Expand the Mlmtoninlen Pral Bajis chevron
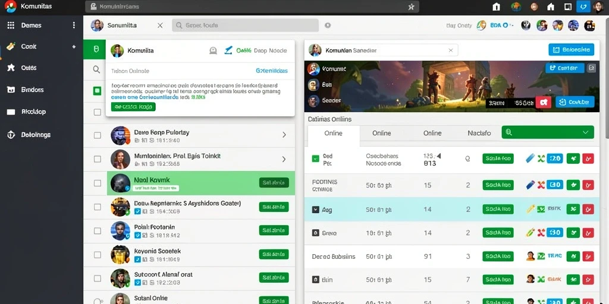The image size is (609, 304). (x=284, y=159)
